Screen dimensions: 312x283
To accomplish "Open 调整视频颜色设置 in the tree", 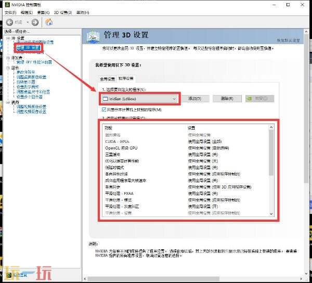I will point(31,107).
